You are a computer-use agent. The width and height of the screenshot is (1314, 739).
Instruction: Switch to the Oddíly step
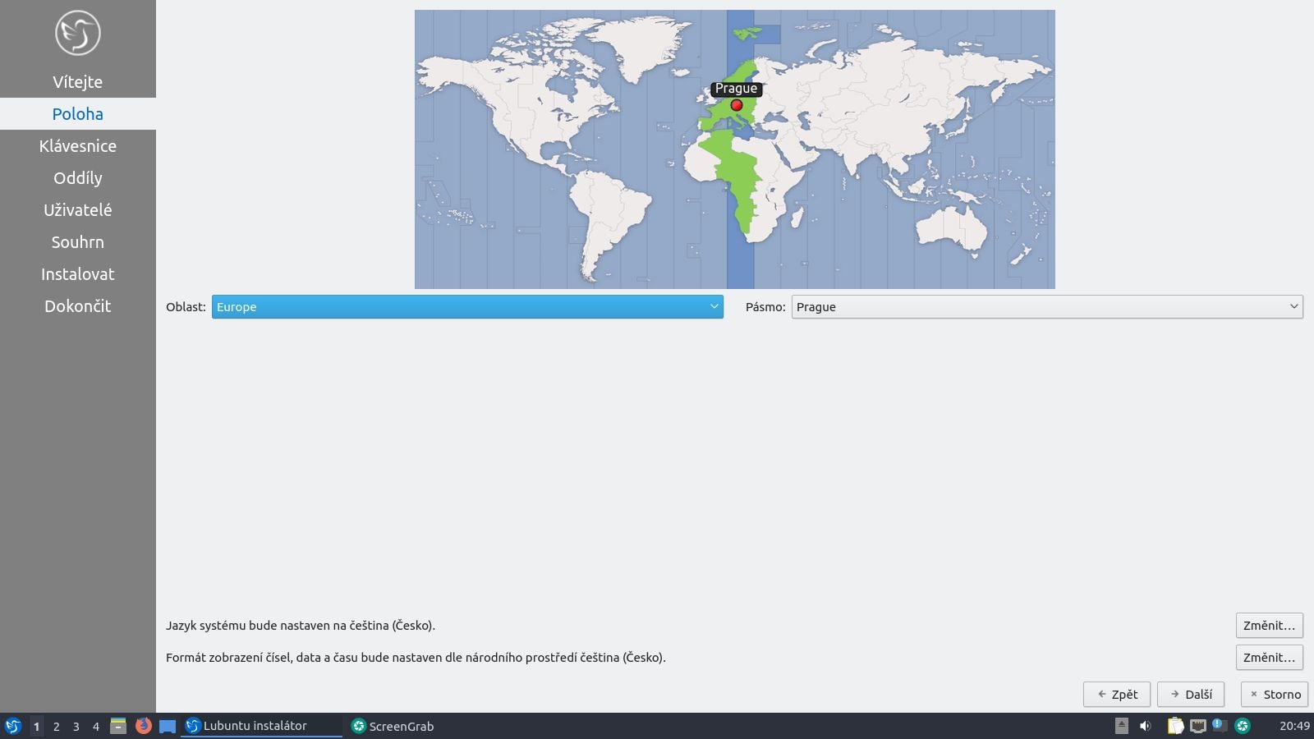(x=77, y=177)
